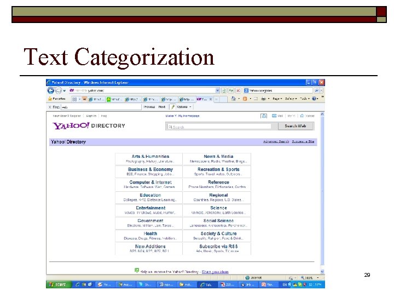Image resolution: width=394 pixels, height=296 pixels.
Task: Click the browser Back arrow button
Action: coord(51,90)
